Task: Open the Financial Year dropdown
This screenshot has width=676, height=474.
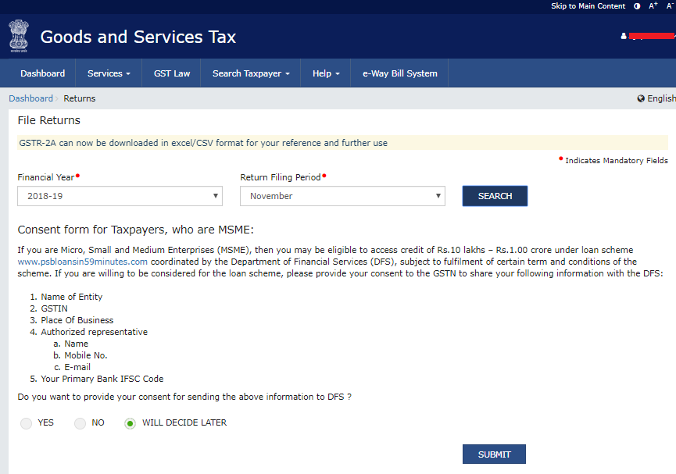Action: coord(120,196)
